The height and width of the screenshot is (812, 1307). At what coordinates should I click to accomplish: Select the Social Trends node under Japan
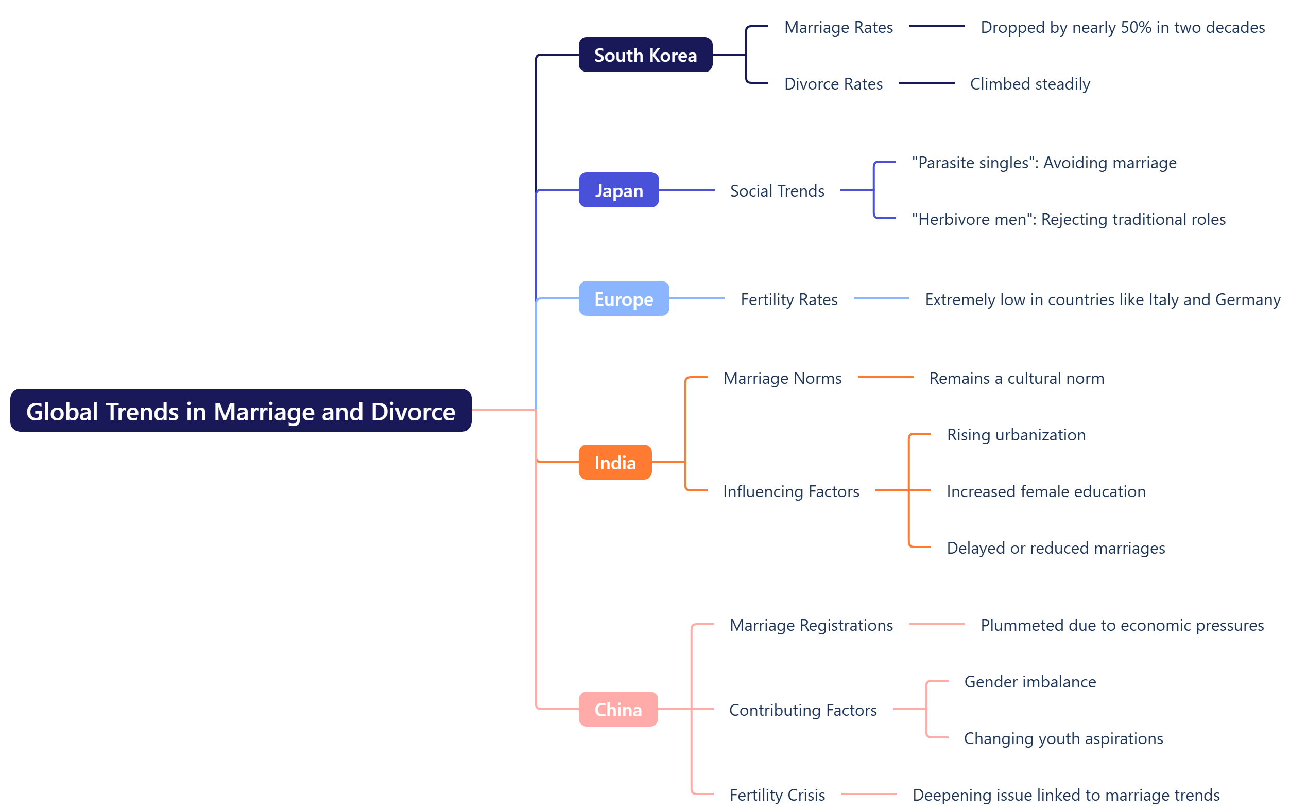point(777,190)
